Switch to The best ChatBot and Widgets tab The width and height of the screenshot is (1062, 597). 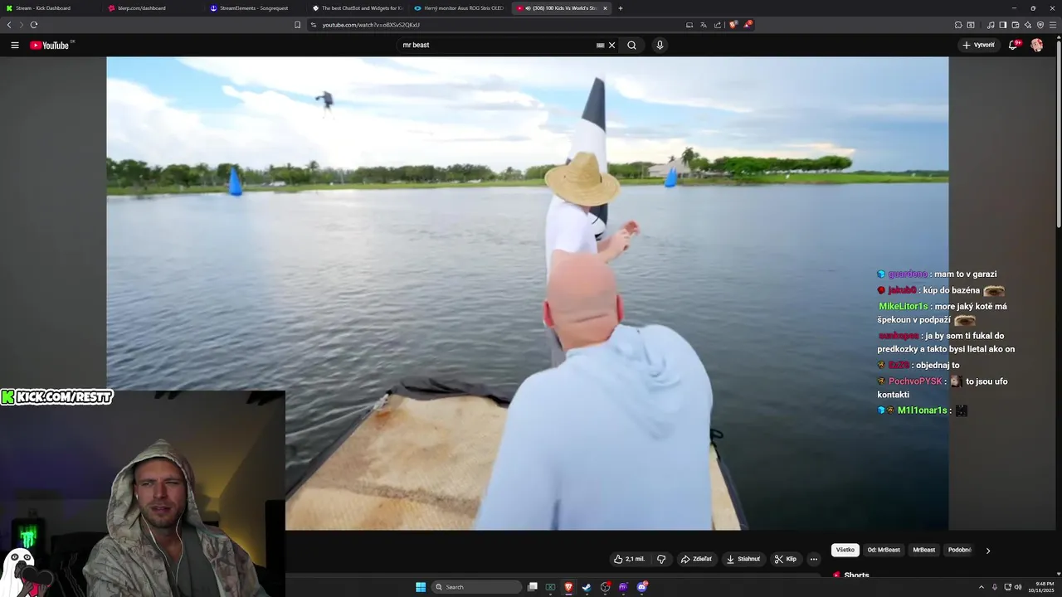click(356, 8)
